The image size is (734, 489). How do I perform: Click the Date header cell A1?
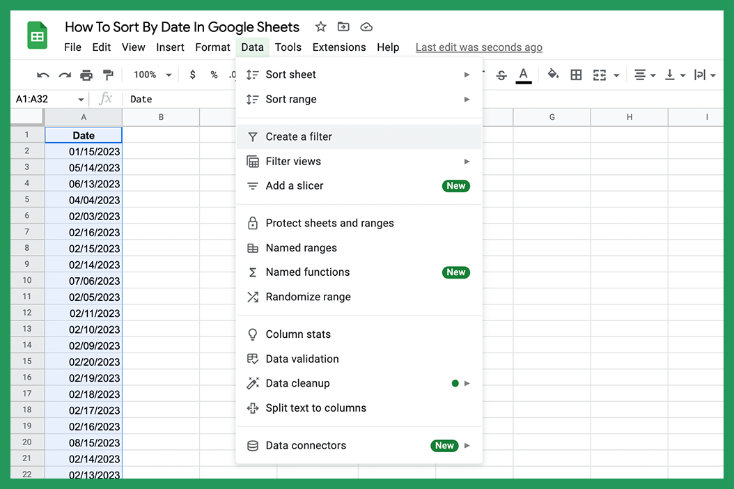[x=84, y=135]
